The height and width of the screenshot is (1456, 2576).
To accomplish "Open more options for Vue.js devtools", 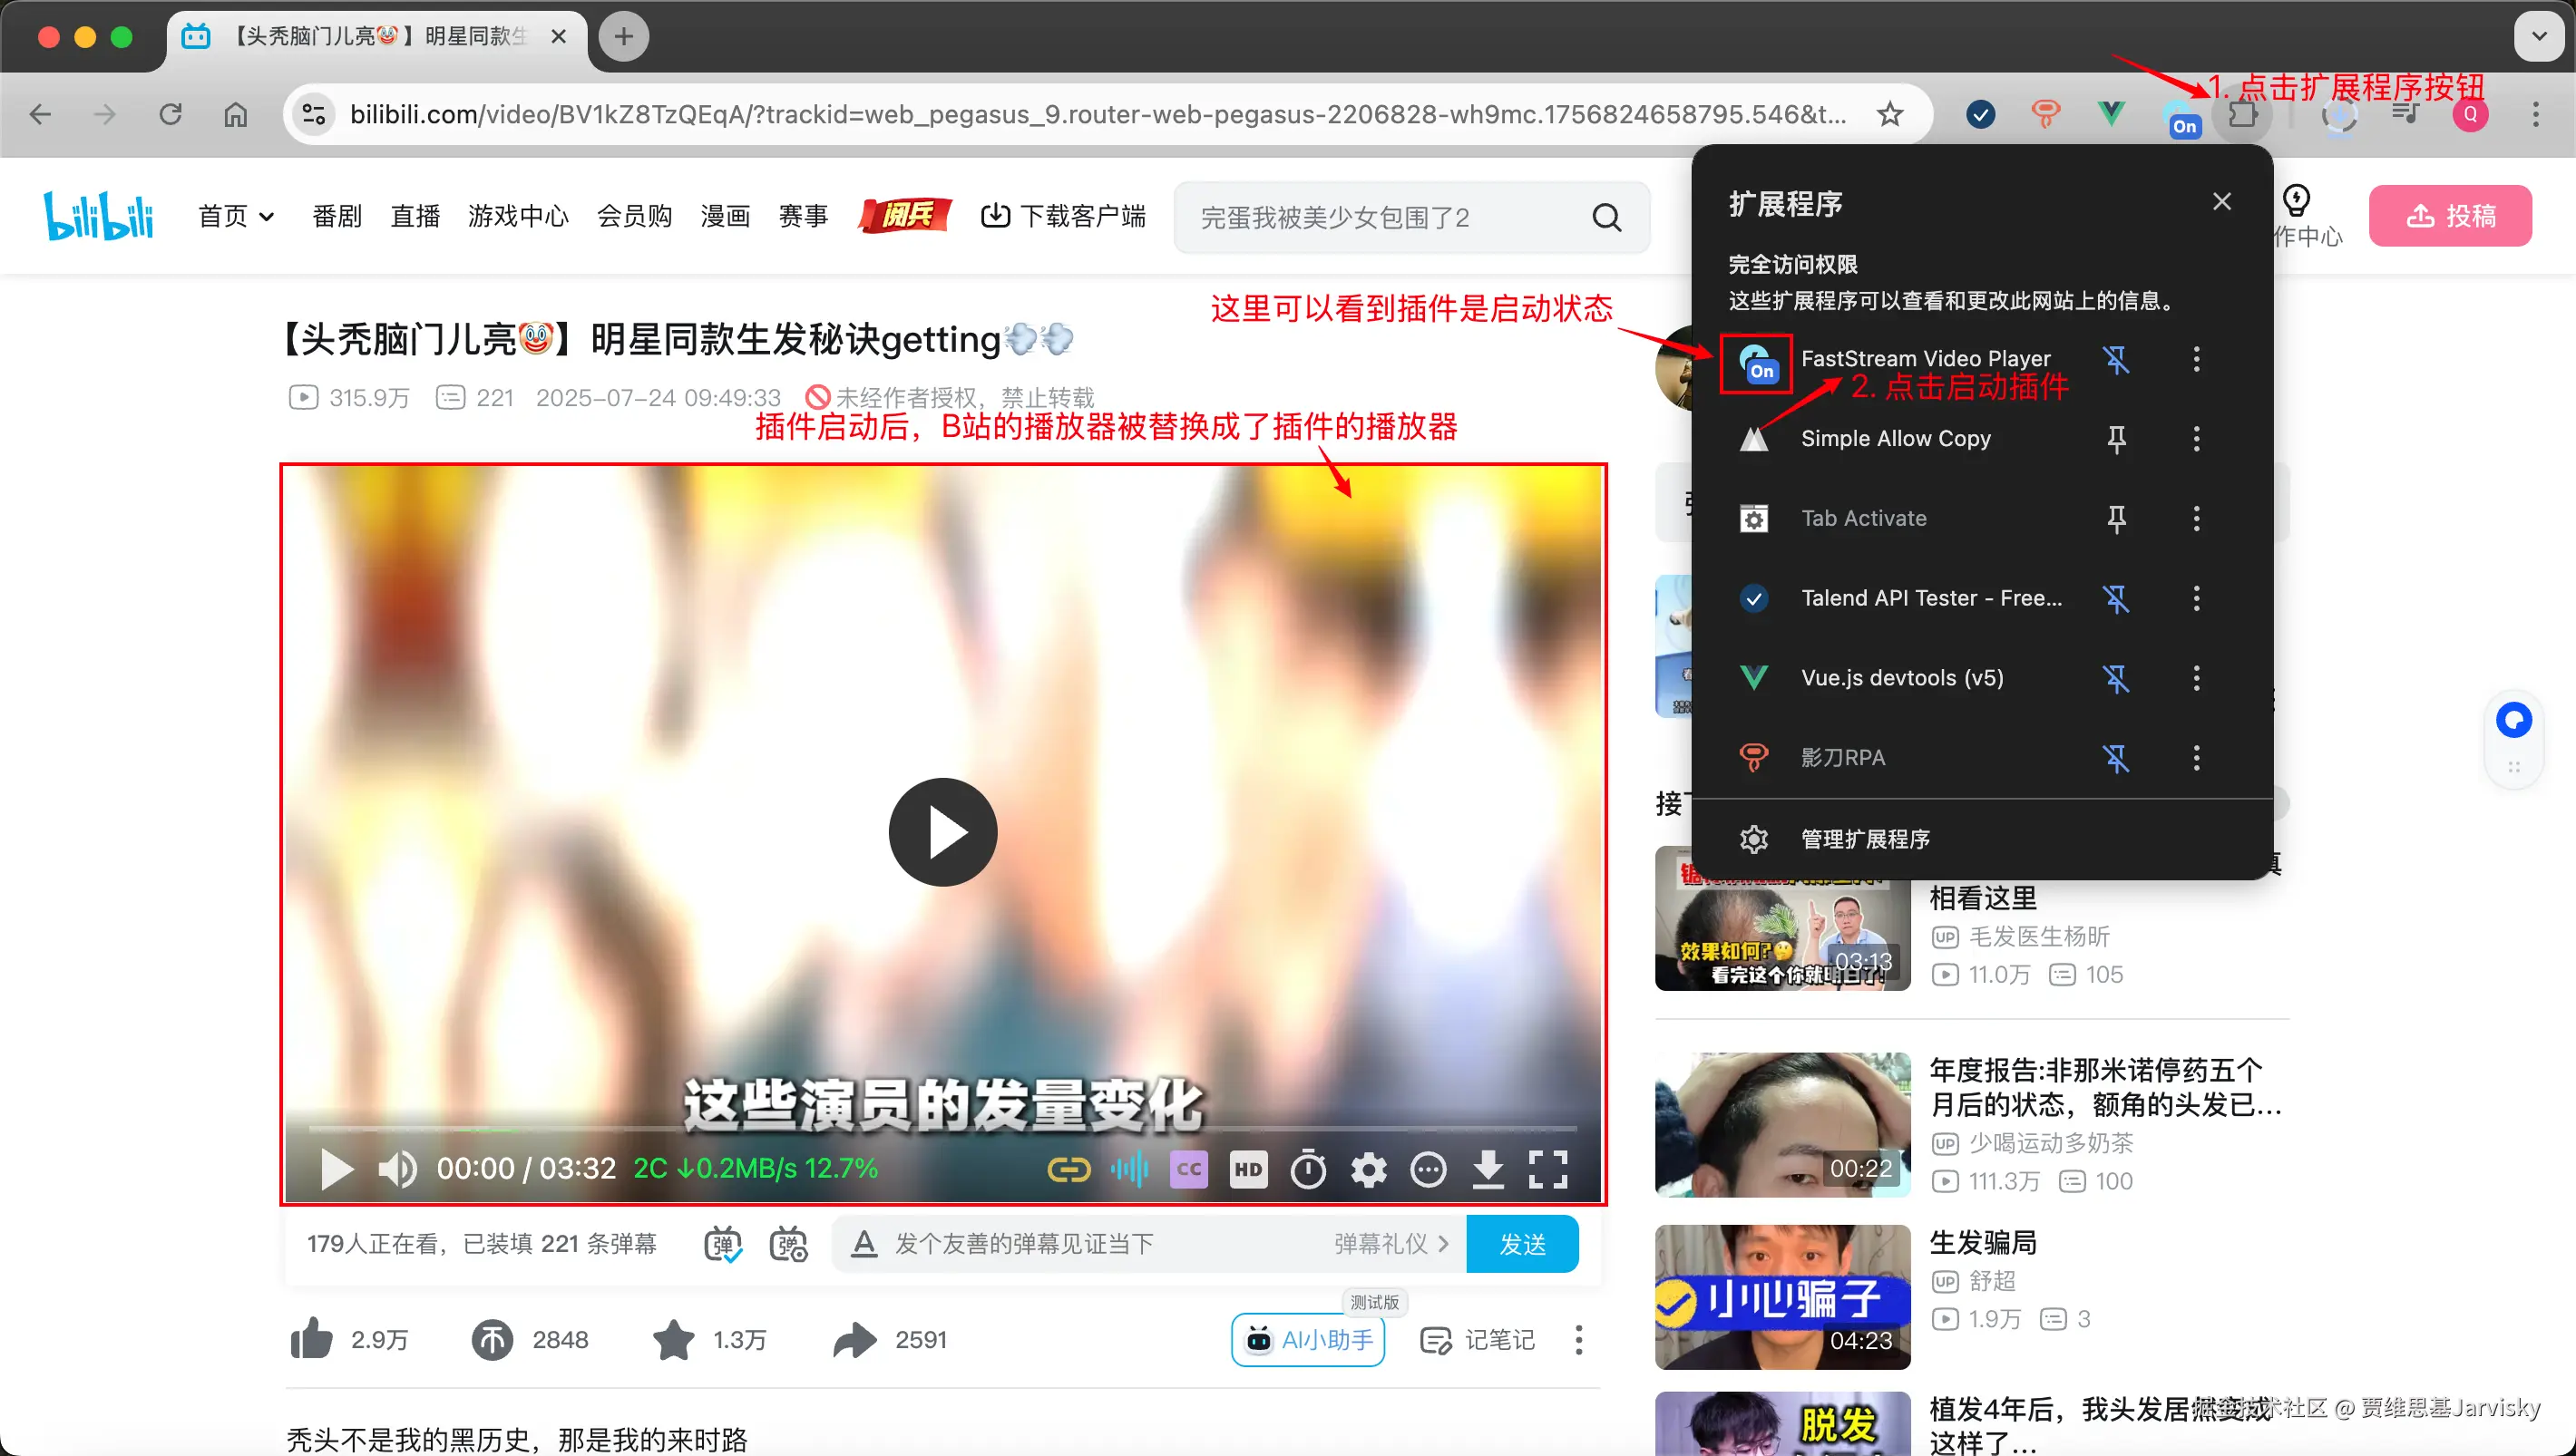I will 2196,678.
